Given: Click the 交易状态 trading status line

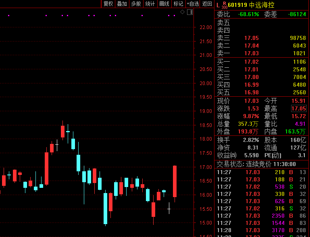Looking at the screenshot, I should (x=256, y=164).
